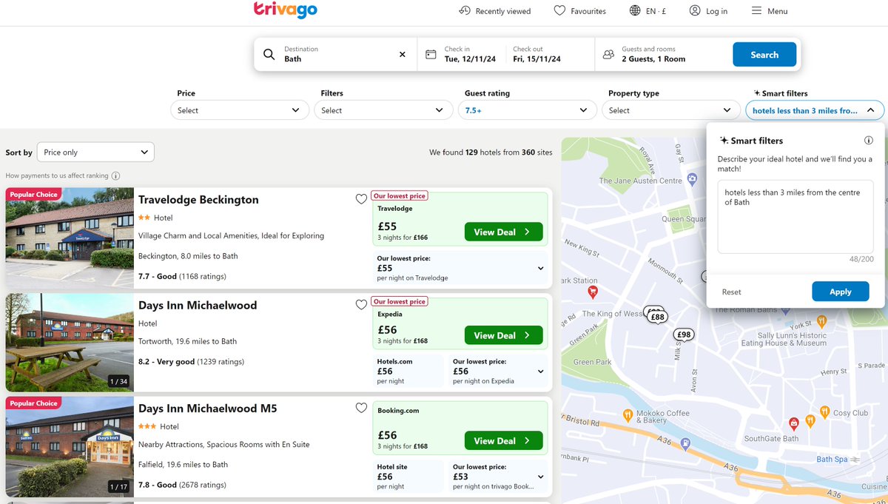888x504 pixels.
Task: Click Hotels.com £56 per night offer
Action: tap(408, 372)
